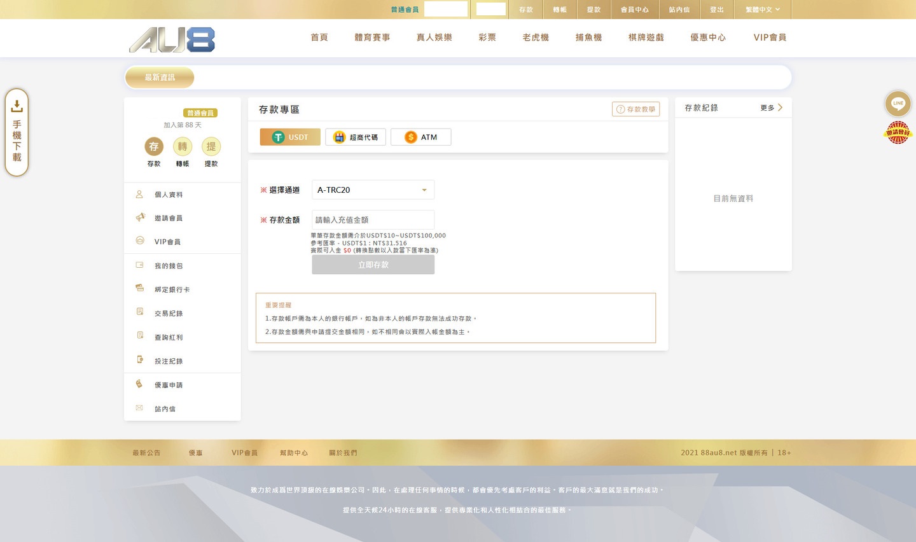Click the 最新資訊 news button
The image size is (916, 542).
point(160,78)
